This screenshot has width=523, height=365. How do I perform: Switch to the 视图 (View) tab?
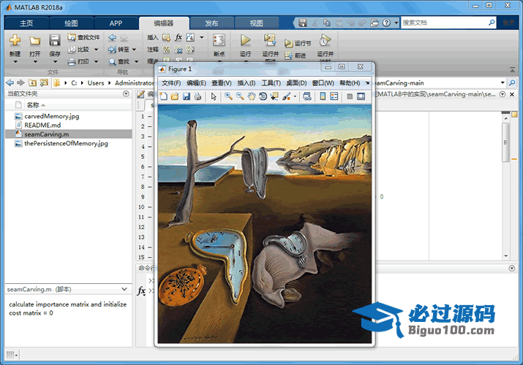(x=257, y=23)
